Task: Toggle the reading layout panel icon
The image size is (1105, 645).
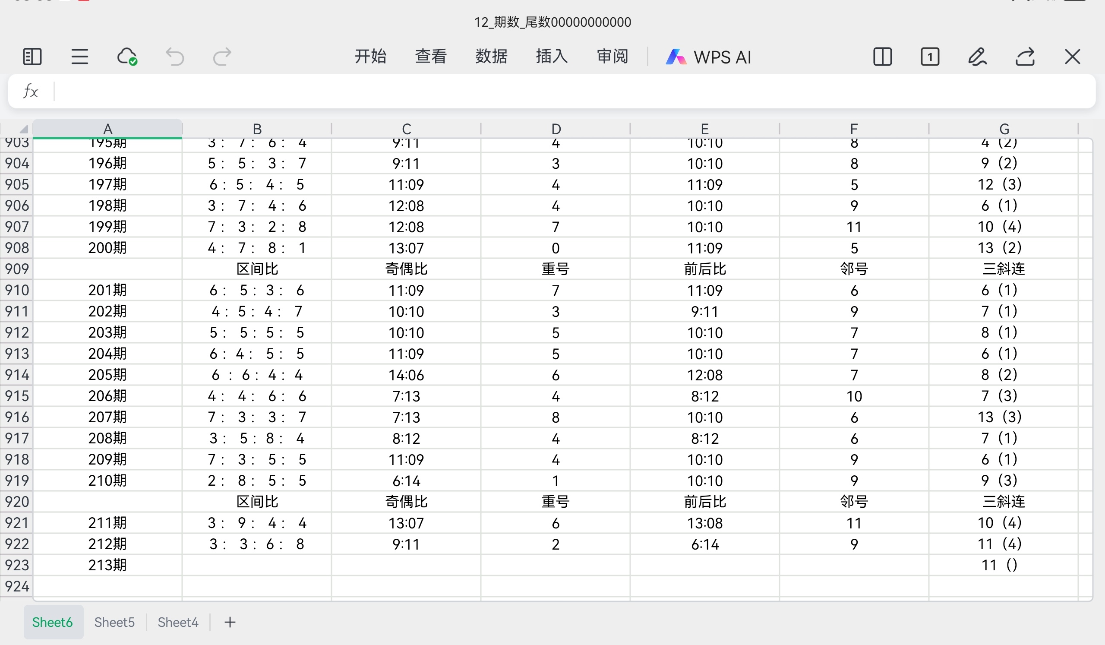Action: (32, 57)
